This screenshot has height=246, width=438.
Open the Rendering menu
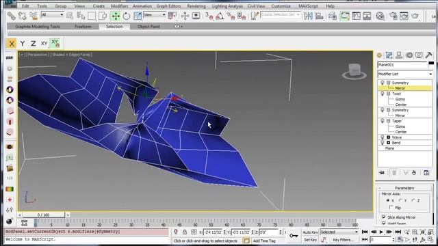(x=196, y=6)
